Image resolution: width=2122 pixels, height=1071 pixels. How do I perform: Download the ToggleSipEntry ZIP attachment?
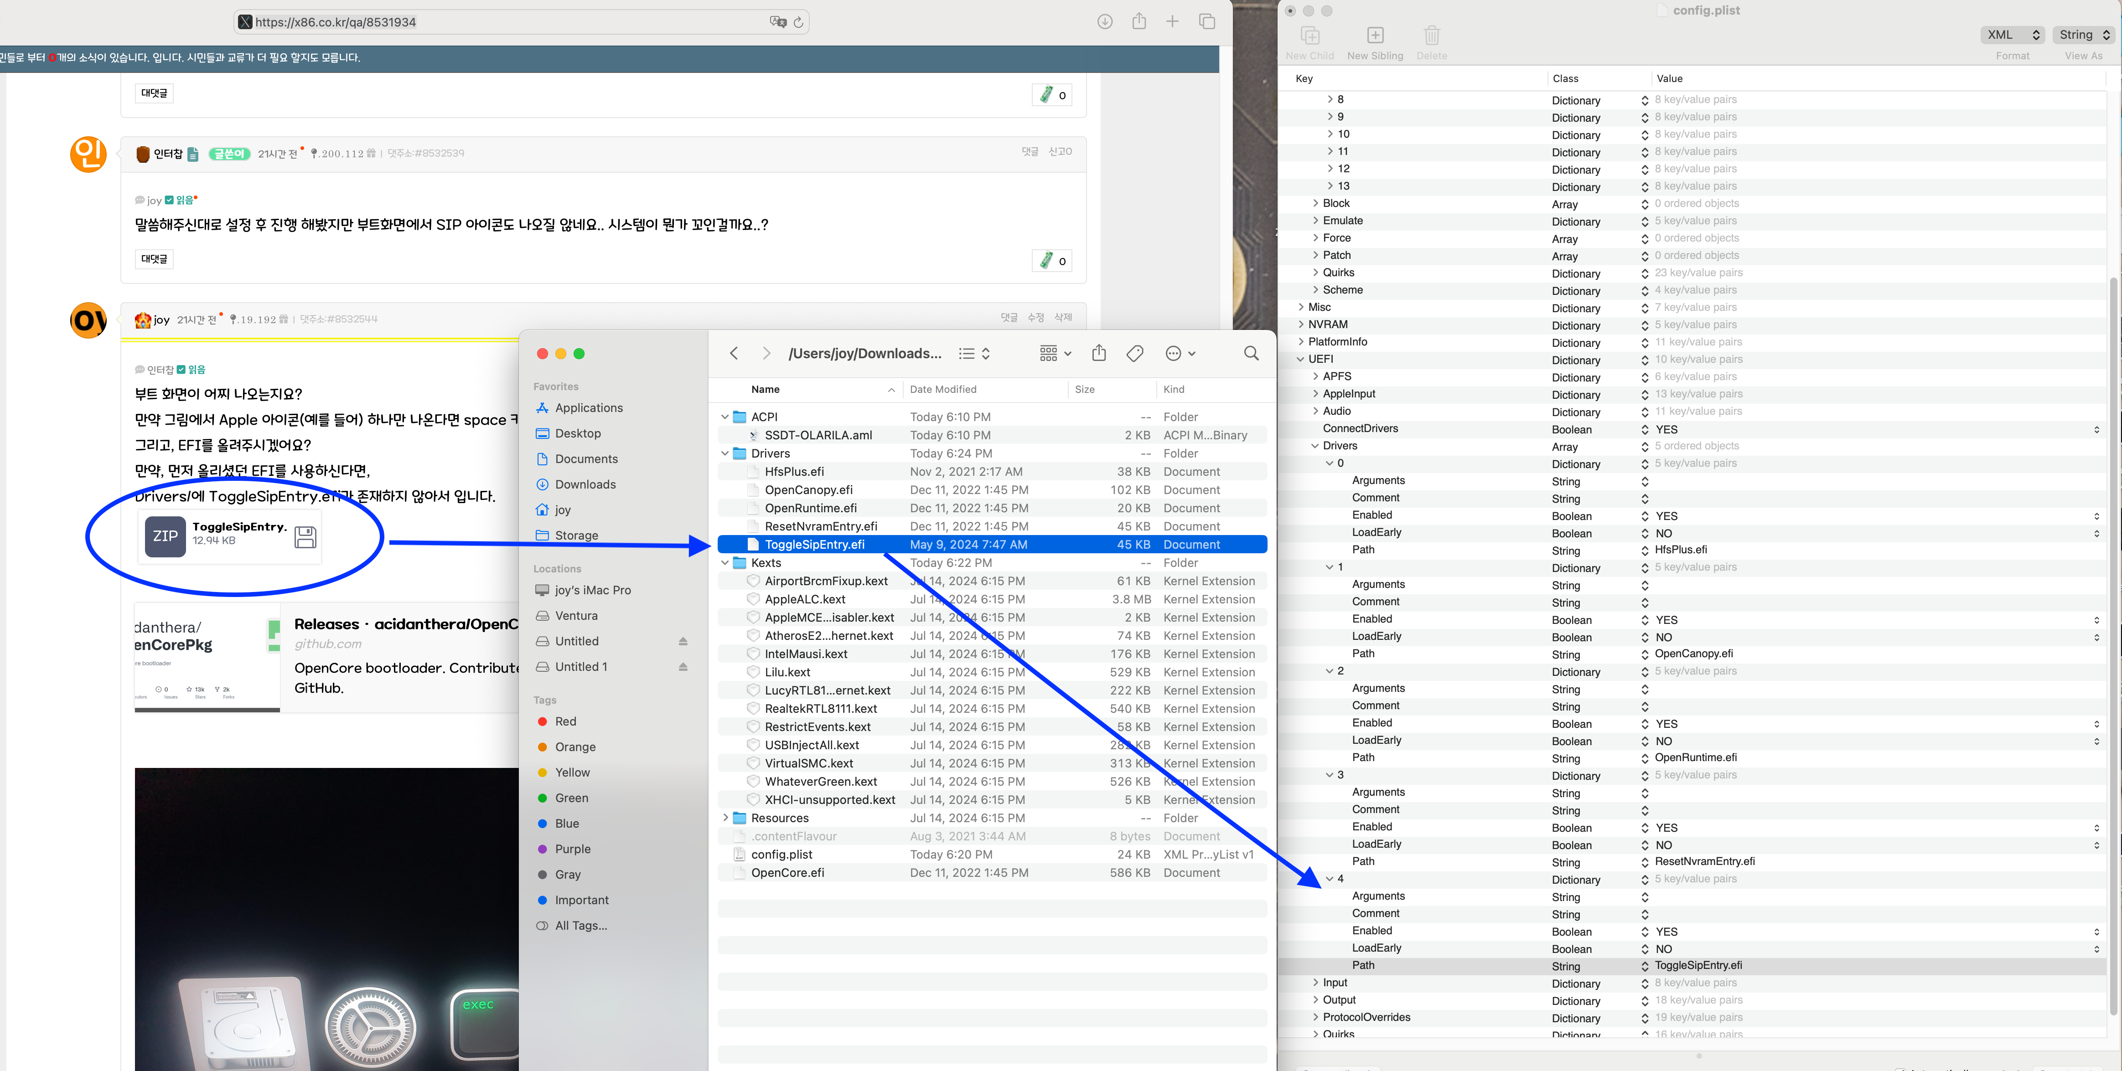click(x=305, y=537)
